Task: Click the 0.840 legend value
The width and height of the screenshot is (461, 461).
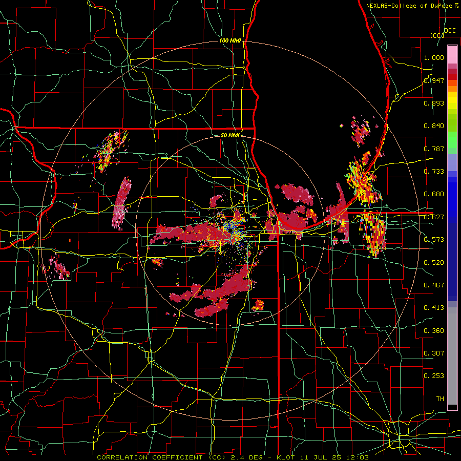Action: 434,126
